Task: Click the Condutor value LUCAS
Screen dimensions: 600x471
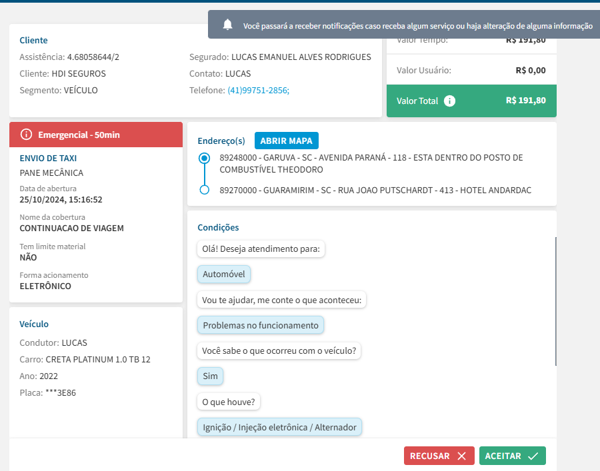Action: point(75,343)
